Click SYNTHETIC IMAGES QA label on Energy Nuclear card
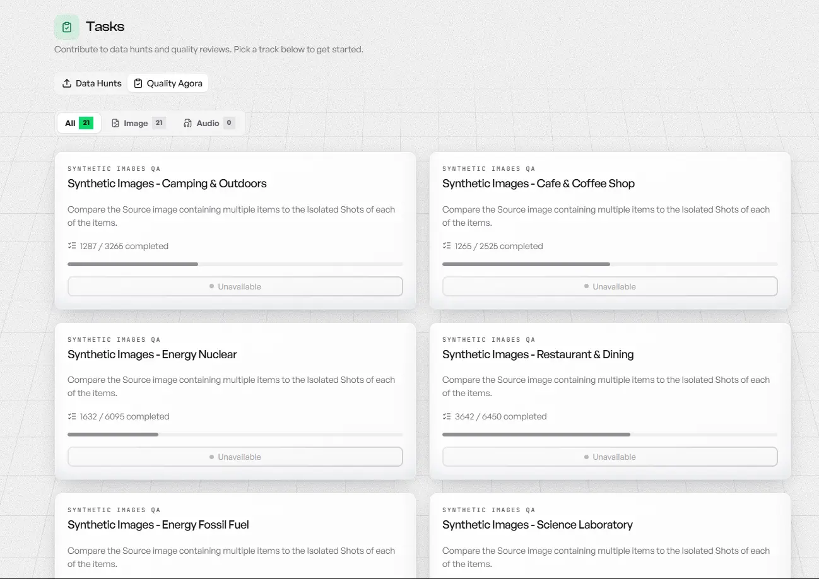The height and width of the screenshot is (579, 819). click(114, 339)
